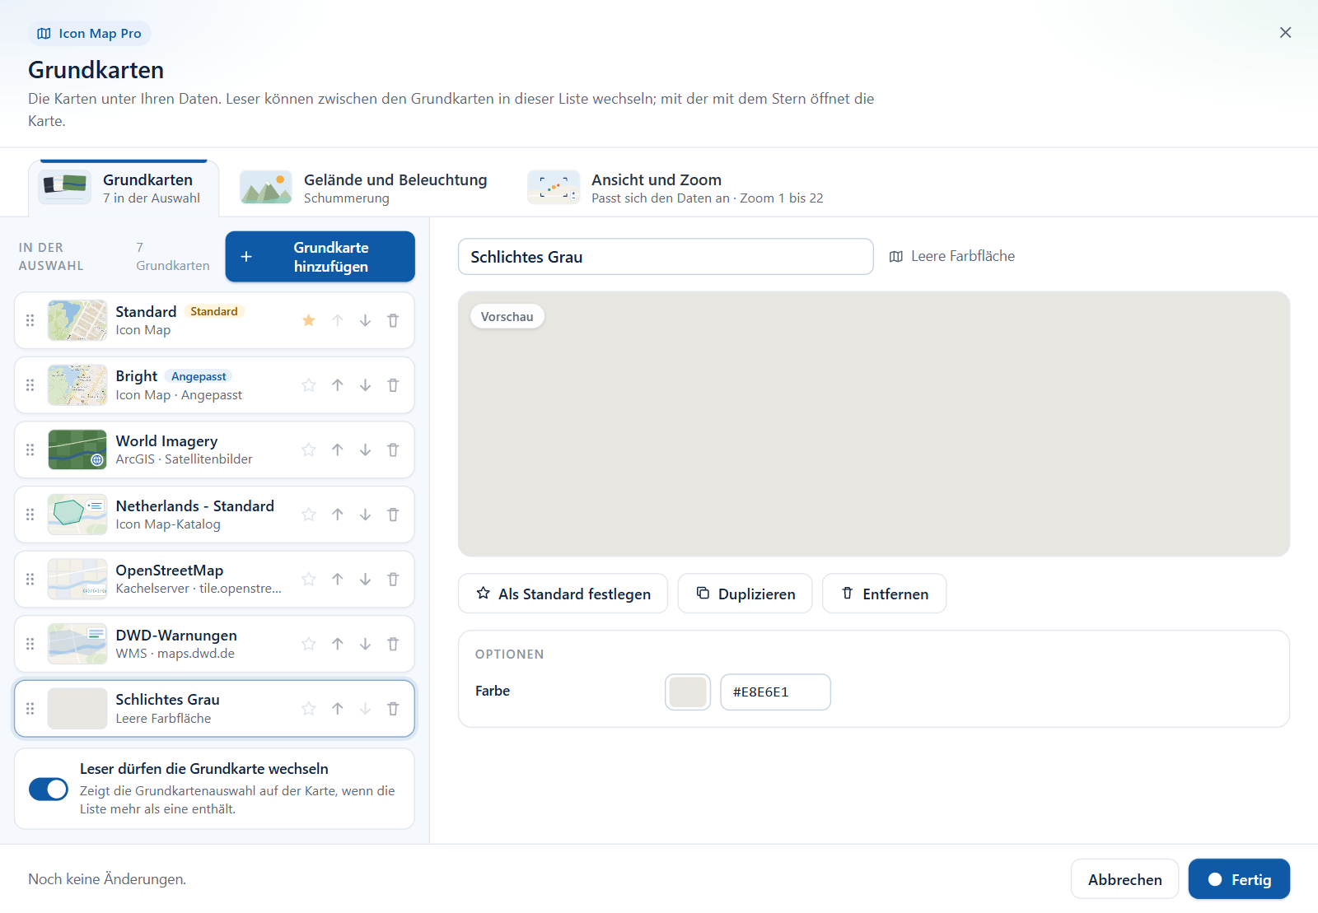Click the filled star on Standard basemap
The image size is (1318, 913).
tap(309, 320)
